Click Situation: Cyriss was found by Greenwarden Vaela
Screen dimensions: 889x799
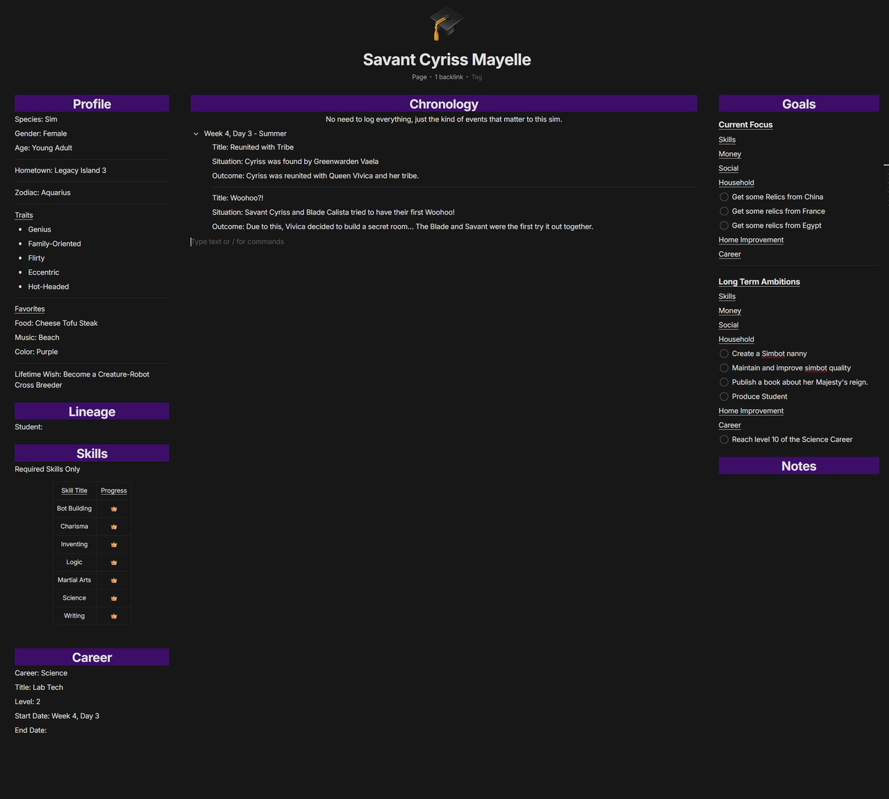295,161
